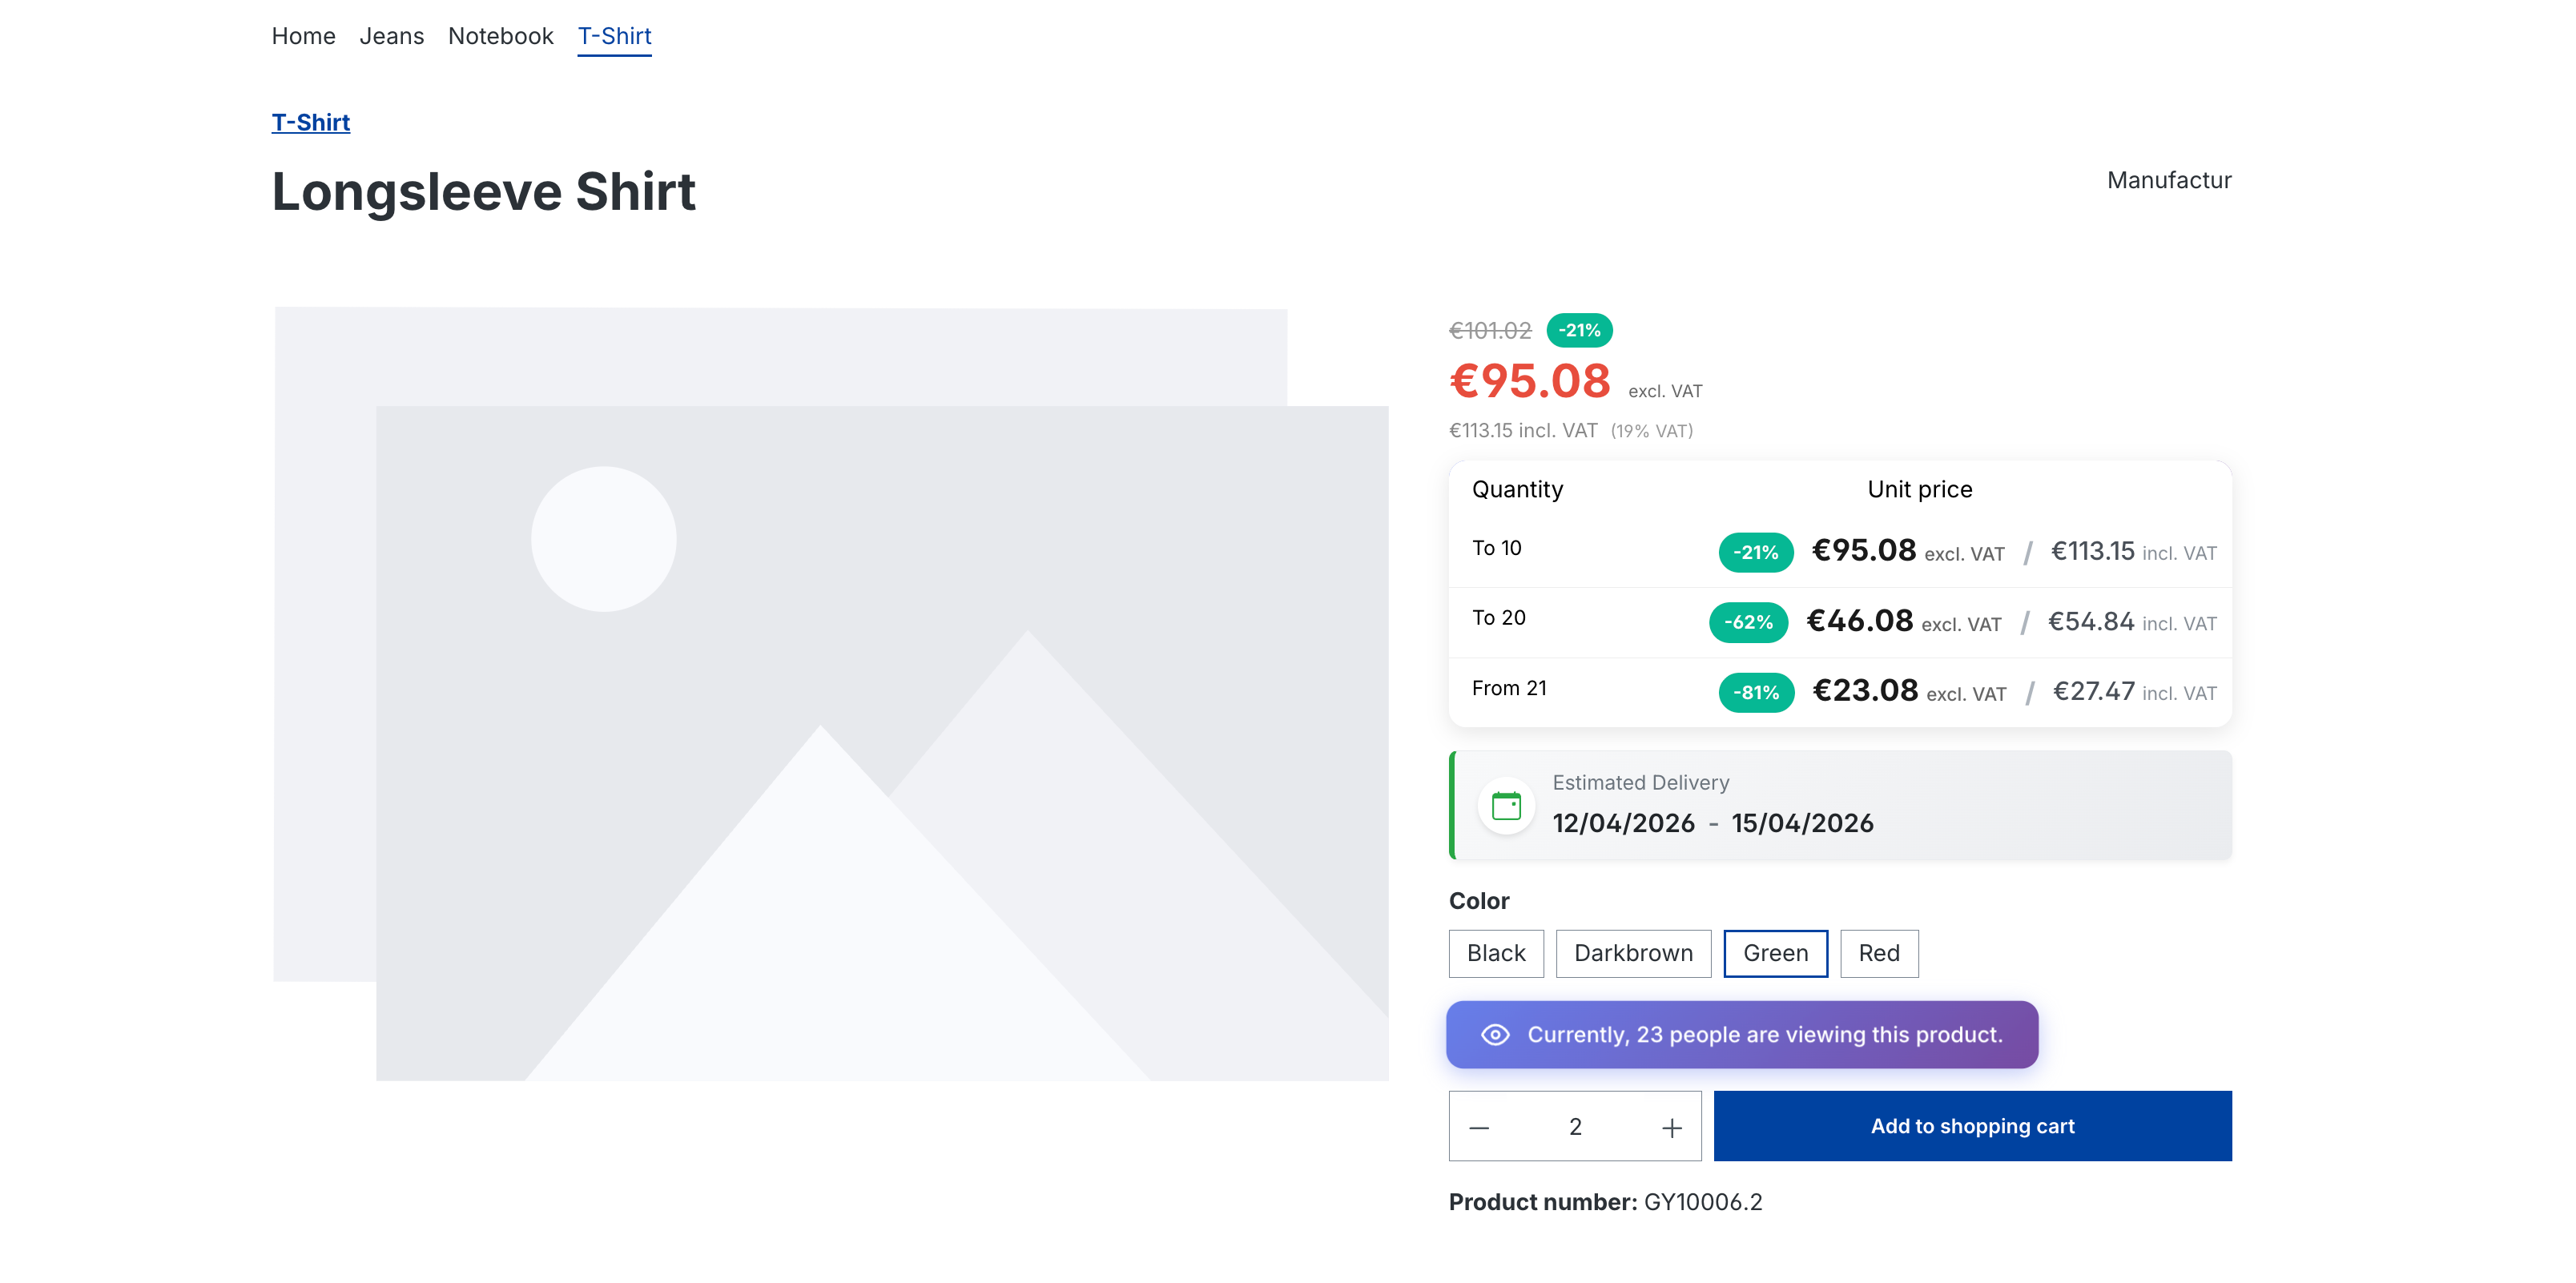Screen dimensions: 2576x1283
Task: Click the eye icon in viewers banner
Action: (x=1495, y=1034)
